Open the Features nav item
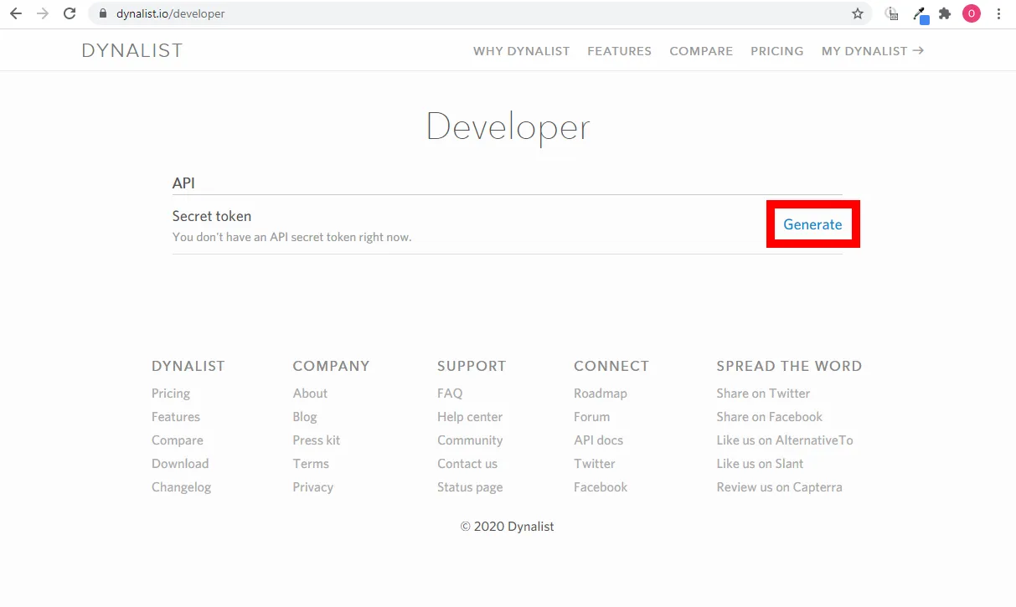The image size is (1016, 607). [619, 51]
